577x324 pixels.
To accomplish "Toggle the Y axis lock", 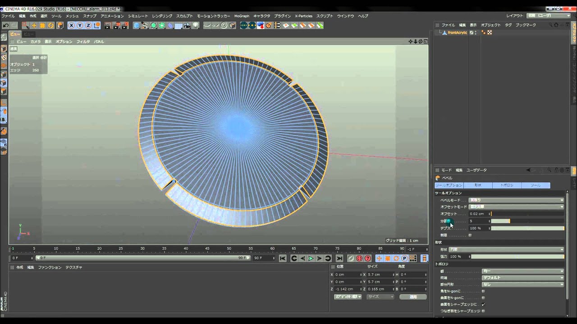I will (x=80, y=26).
